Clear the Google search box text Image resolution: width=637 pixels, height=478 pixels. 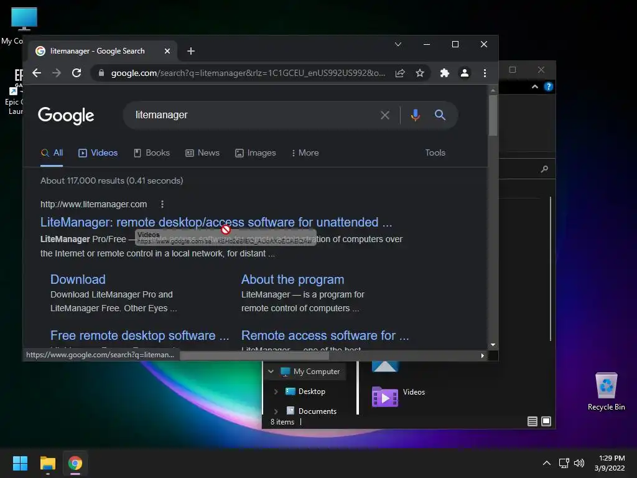[x=384, y=115]
